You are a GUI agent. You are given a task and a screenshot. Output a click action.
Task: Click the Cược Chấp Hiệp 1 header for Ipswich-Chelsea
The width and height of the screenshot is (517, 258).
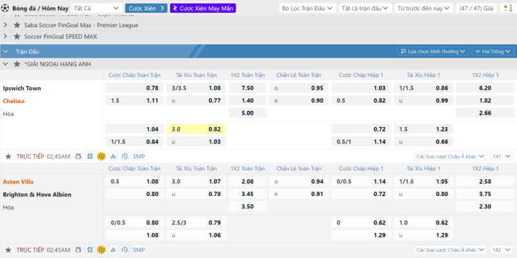(361, 75)
